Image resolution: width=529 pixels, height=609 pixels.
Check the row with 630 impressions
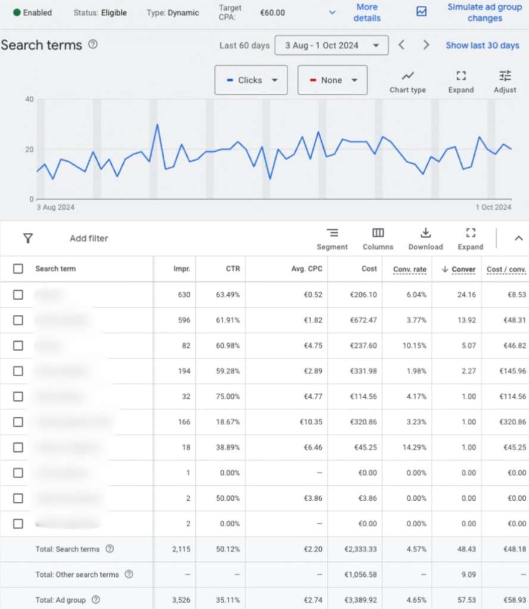pos(18,295)
